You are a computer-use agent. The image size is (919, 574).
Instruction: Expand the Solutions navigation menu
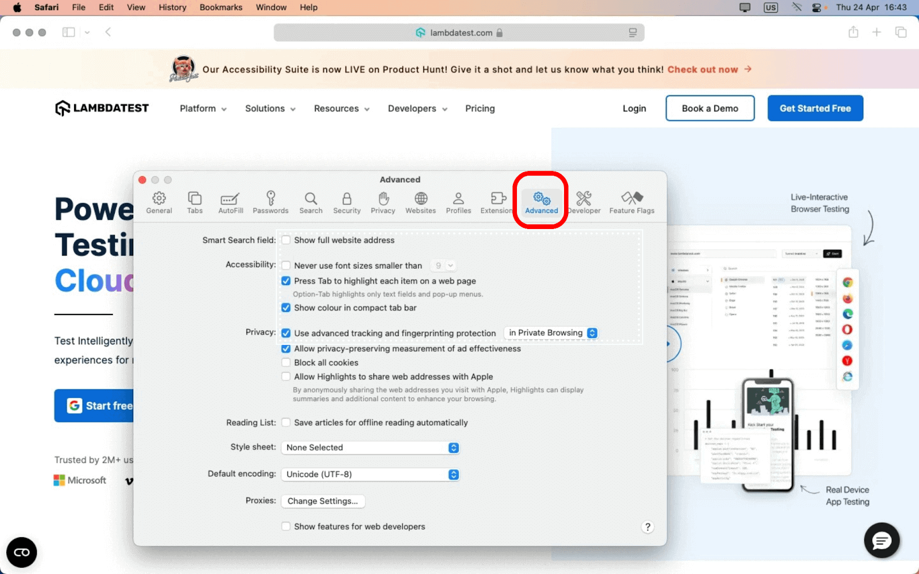pyautogui.click(x=271, y=108)
